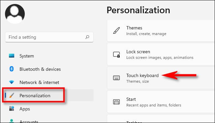This screenshot has width=215, height=123.
Task: Select the System monitor icon
Action: (12, 56)
